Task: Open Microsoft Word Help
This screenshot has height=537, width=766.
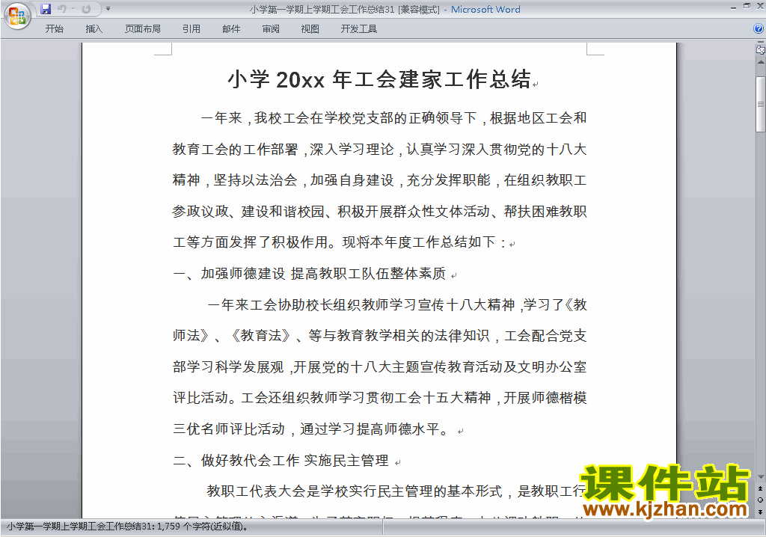Action: pos(759,29)
